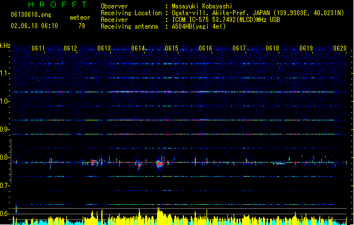This screenshot has width=354, height=225.
Task: Click the HROFFT title text
Action: [x=58, y=4]
